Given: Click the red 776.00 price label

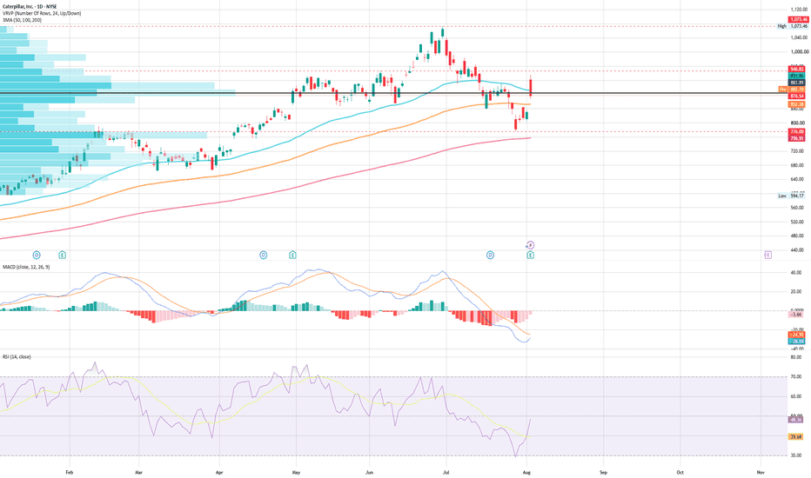Looking at the screenshot, I should (x=796, y=132).
